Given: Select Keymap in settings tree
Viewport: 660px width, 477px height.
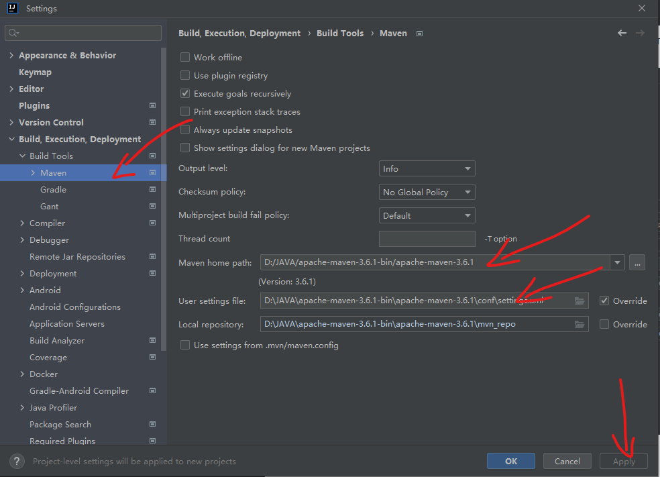Looking at the screenshot, I should [35, 72].
